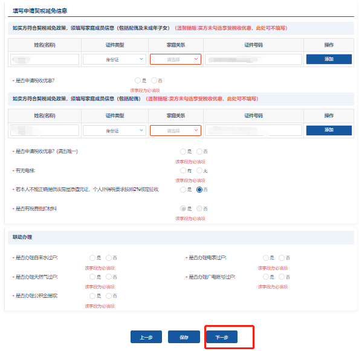Select 是 for 是否办理天然气过户

[92, 277]
